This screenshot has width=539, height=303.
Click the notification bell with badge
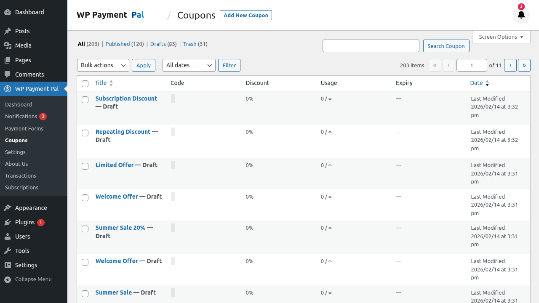(521, 15)
